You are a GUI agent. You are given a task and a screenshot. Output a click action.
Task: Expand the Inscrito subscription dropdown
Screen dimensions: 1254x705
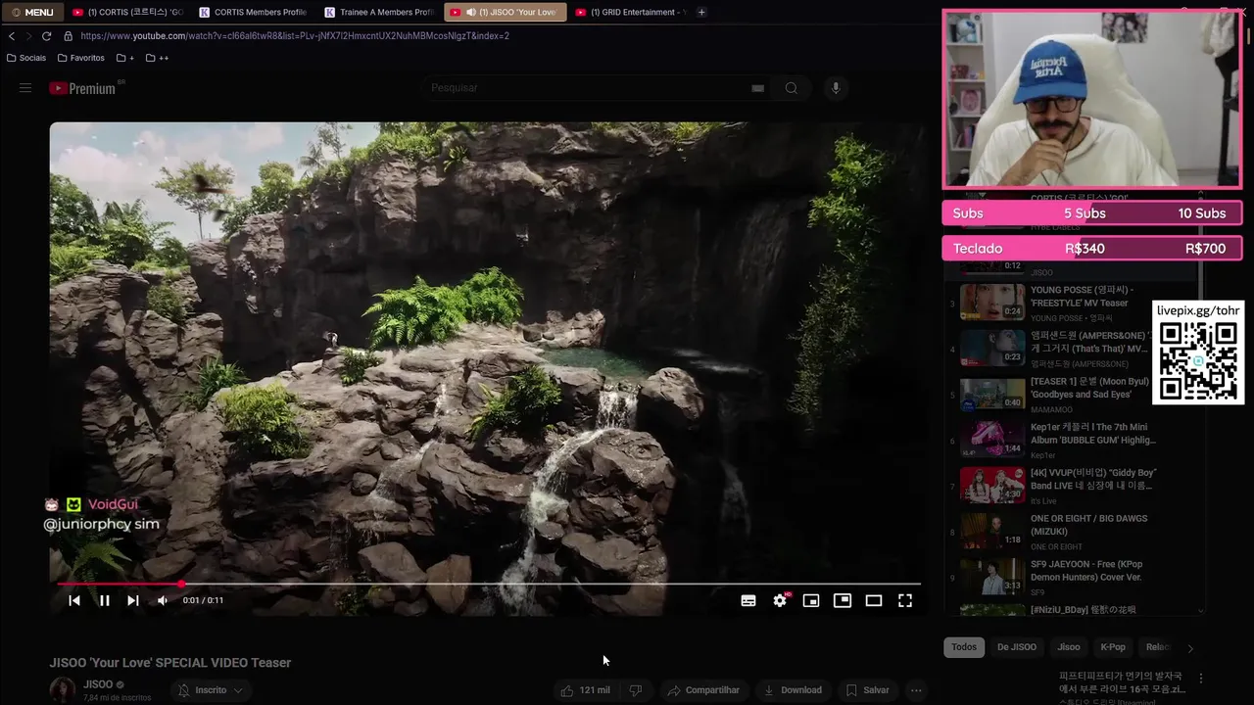211,690
